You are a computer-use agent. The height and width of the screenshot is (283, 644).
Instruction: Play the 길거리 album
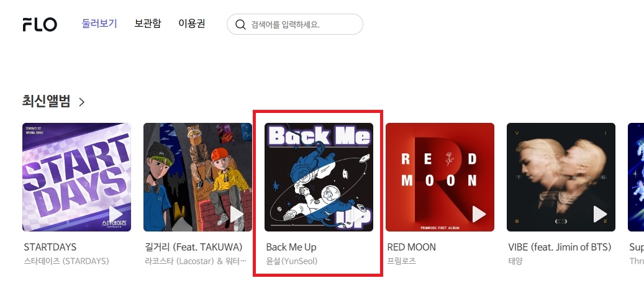(237, 214)
